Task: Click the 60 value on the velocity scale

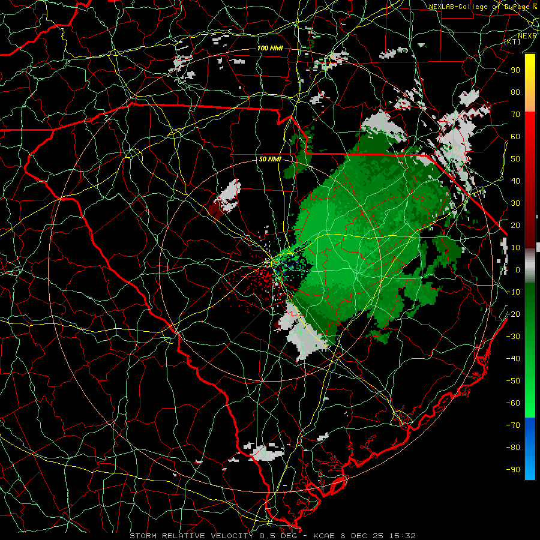Action: coord(515,137)
